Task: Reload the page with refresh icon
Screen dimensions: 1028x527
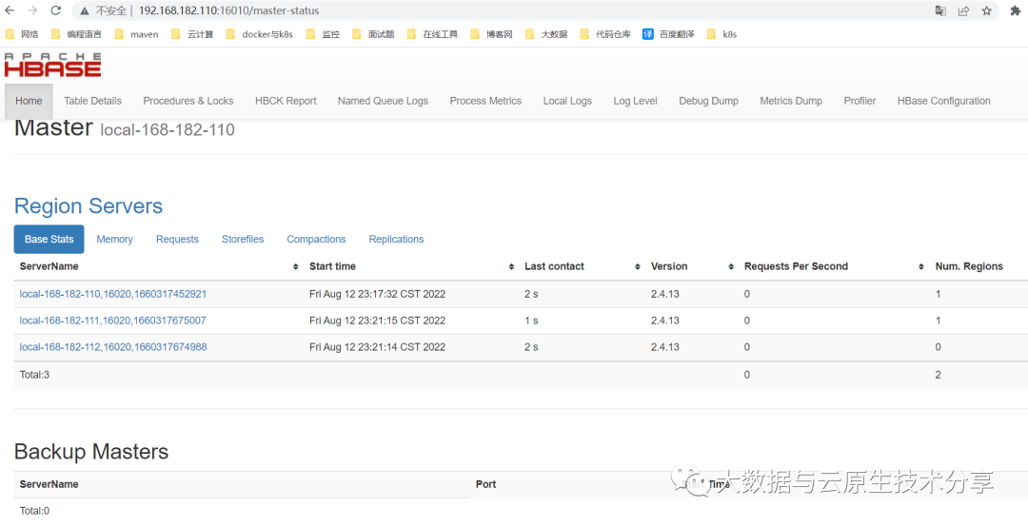Action: tap(56, 10)
